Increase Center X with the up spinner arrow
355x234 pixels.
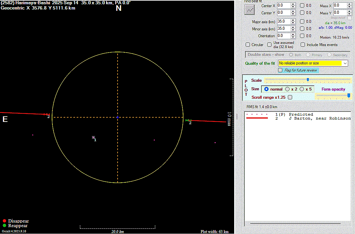(293, 4)
